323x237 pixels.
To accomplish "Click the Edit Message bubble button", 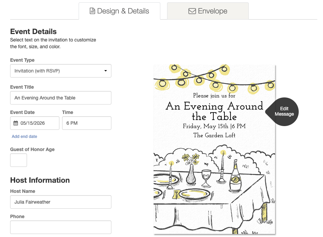I will coord(282,112).
